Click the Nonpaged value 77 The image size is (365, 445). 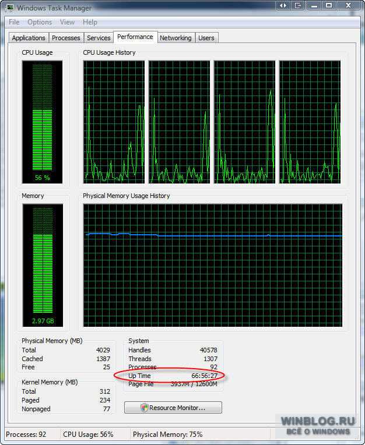(x=107, y=409)
